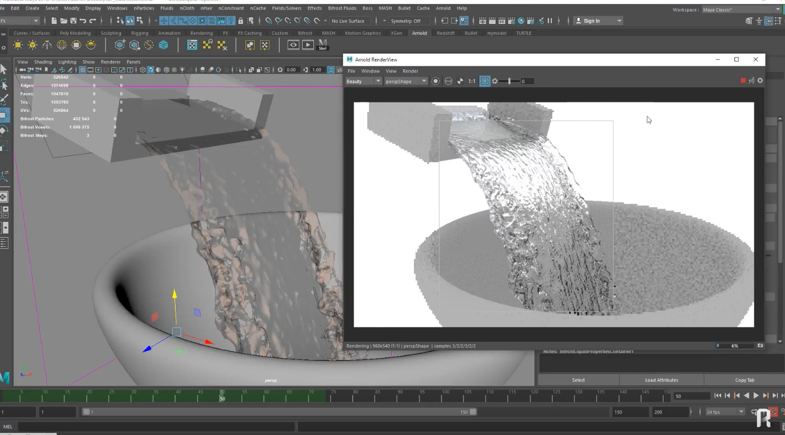Stop the render with the red stop icon
The height and width of the screenshot is (435, 785).
click(x=743, y=81)
